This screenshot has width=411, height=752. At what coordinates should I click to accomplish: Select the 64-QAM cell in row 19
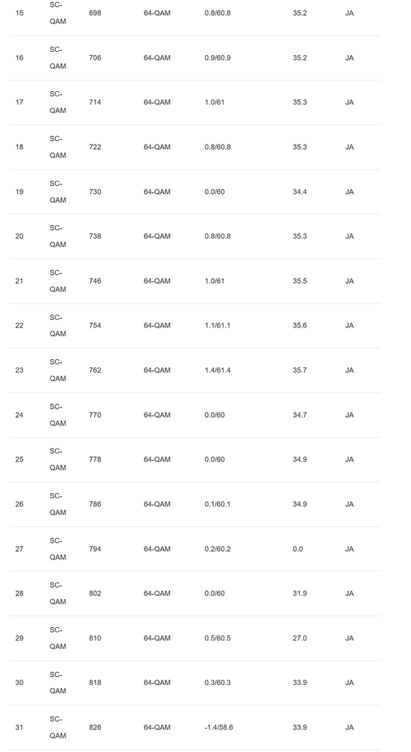point(157,191)
